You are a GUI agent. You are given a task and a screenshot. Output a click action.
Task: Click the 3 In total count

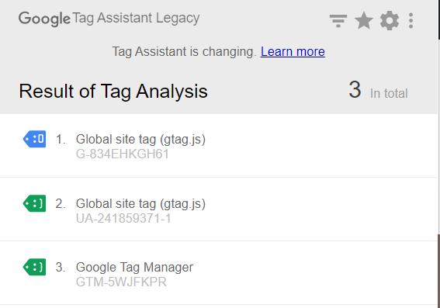tap(378, 90)
